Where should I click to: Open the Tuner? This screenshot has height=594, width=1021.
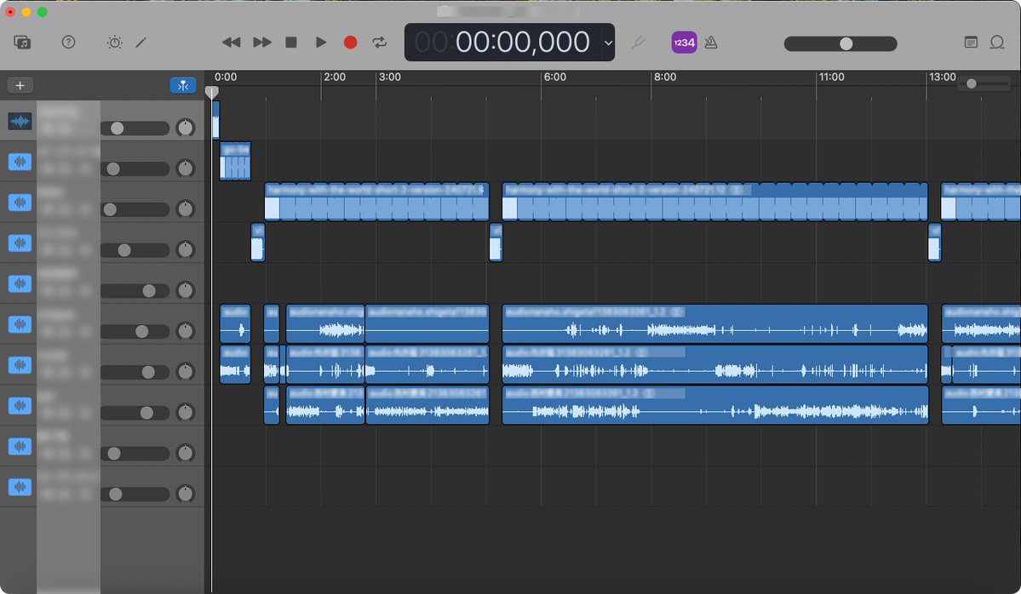coord(638,43)
